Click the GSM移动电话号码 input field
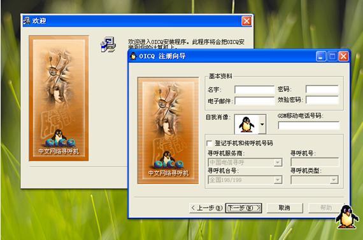 309,126
